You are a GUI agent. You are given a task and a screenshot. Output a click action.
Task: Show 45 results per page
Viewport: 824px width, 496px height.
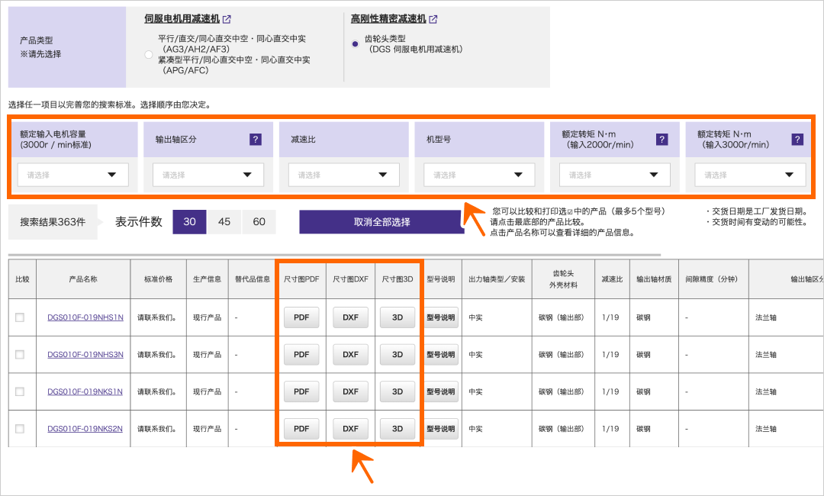pos(224,222)
